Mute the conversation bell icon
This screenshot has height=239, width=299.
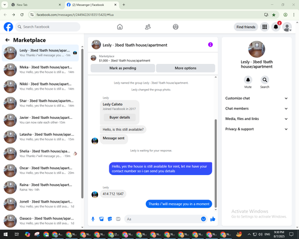[x=248, y=80]
